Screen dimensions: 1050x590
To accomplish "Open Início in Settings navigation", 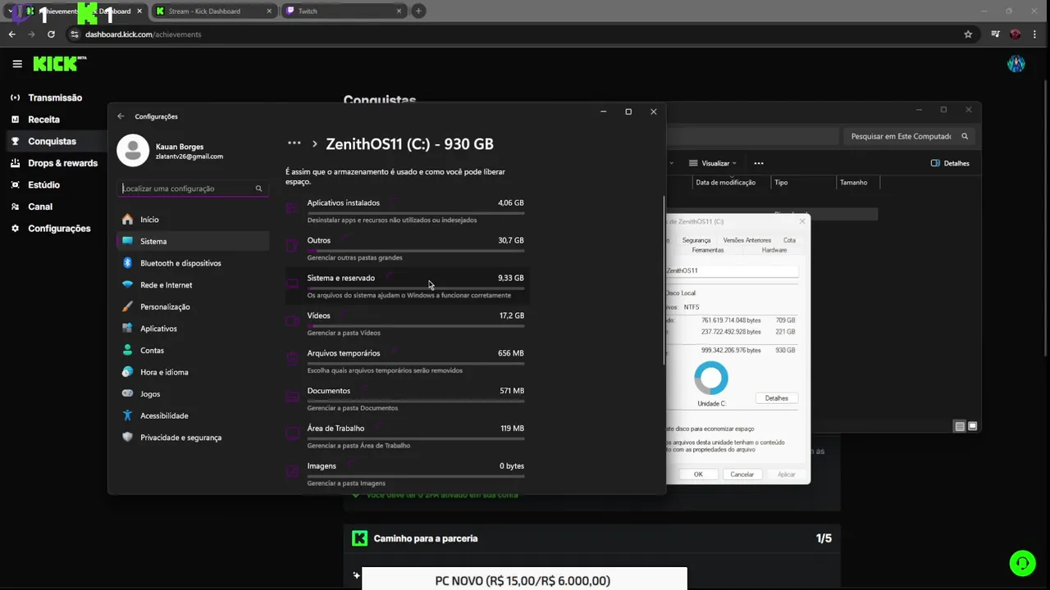I will click(193, 220).
